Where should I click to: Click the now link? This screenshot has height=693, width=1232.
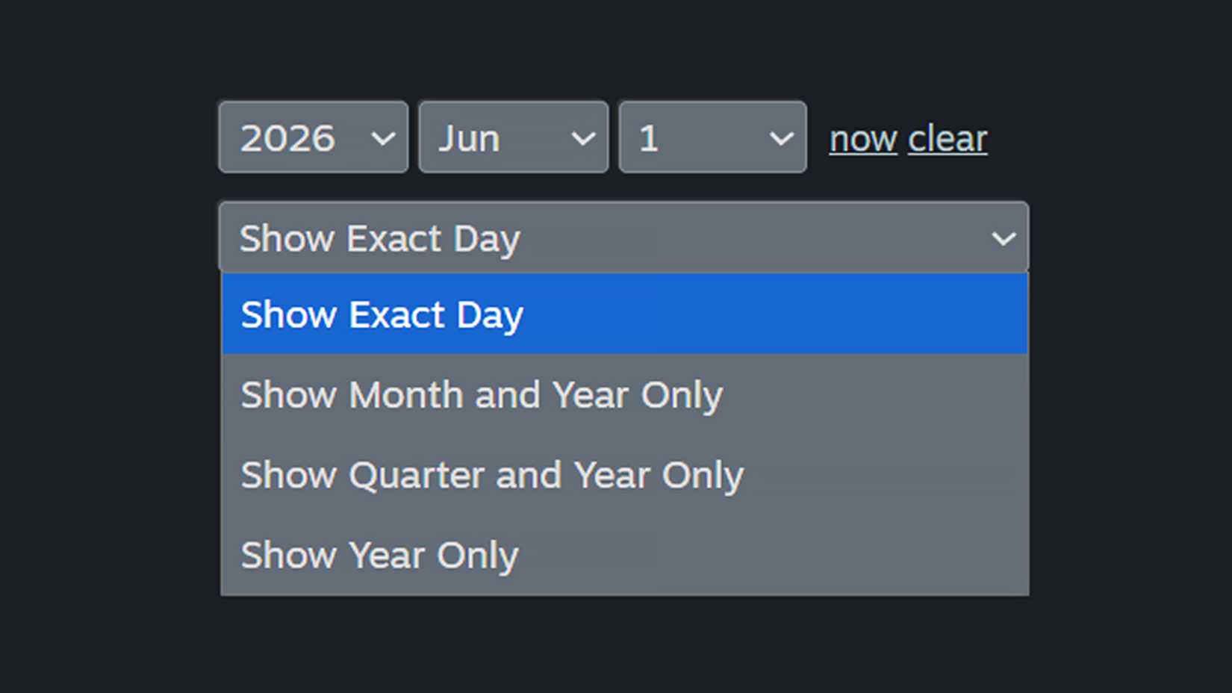(x=863, y=139)
